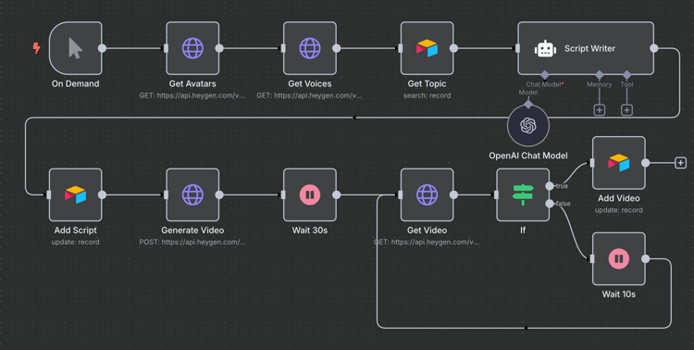
Task: Open the Get Voices HTTP node
Action: click(310, 48)
